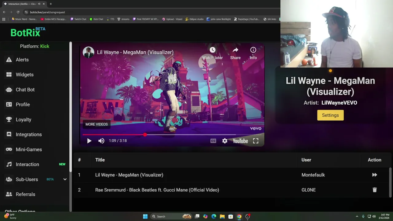Open video on YouTube via logo

tap(240, 141)
